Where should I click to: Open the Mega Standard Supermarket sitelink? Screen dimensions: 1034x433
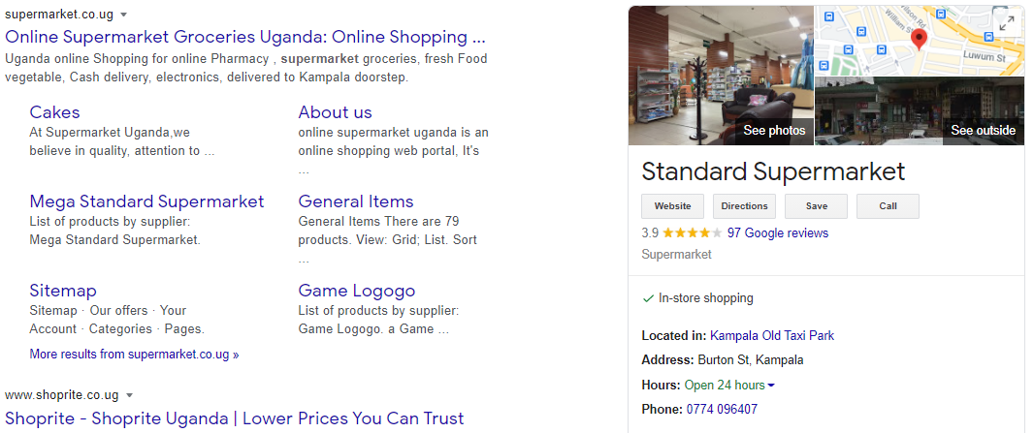146,201
